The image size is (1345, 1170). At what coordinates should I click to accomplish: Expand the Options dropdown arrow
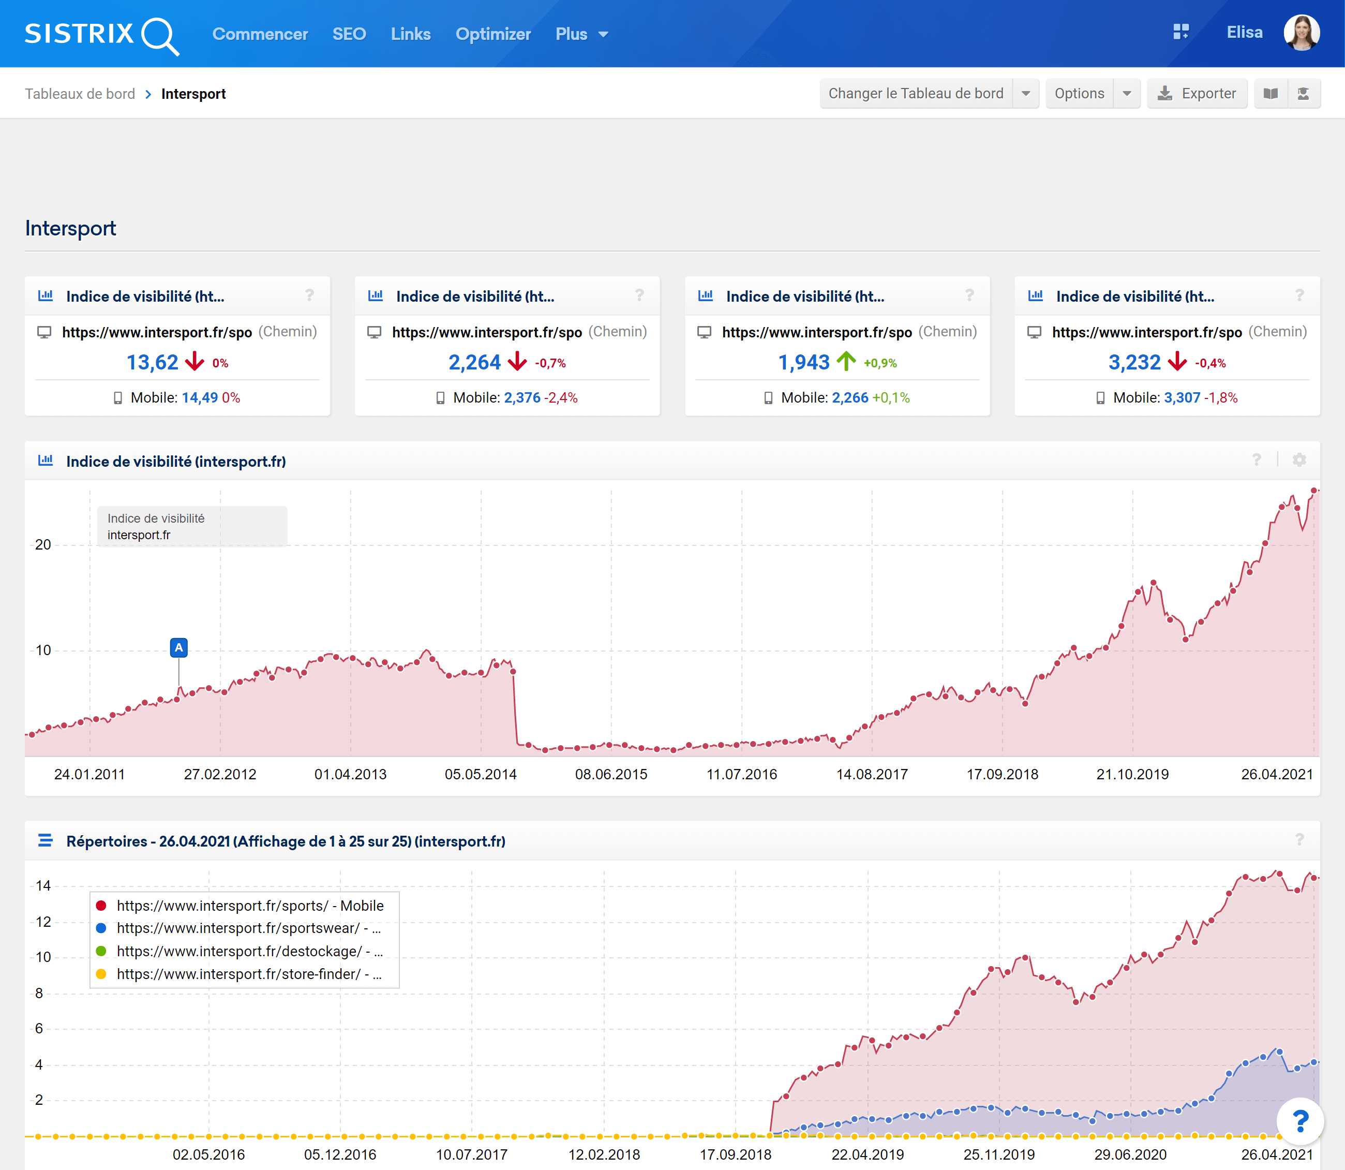(1127, 93)
